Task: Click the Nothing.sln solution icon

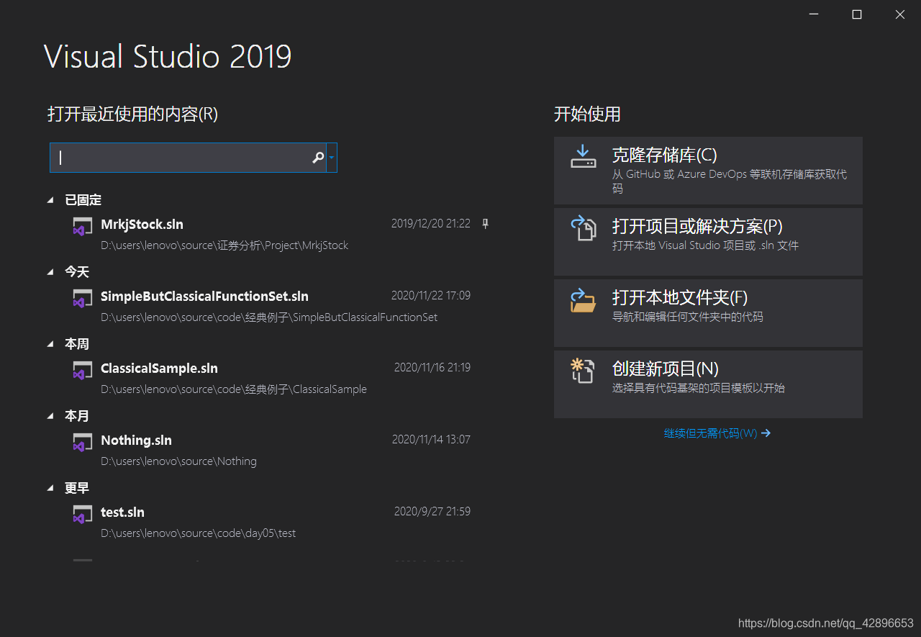Action: (82, 443)
